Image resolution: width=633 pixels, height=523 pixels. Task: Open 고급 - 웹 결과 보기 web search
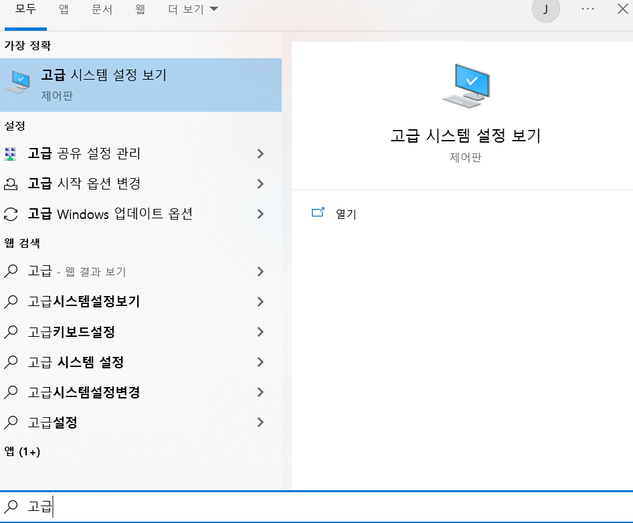[141, 271]
